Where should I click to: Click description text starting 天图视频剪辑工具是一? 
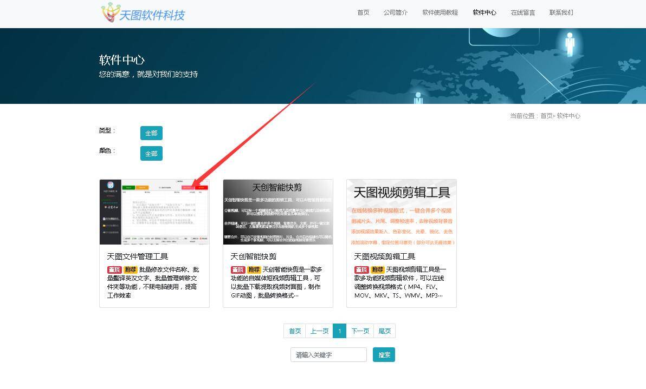pos(400,282)
